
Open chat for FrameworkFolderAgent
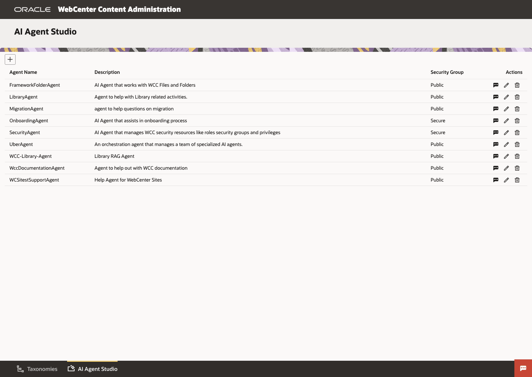coord(496,85)
